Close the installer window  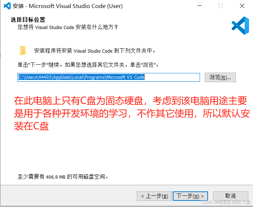click(242, 6)
